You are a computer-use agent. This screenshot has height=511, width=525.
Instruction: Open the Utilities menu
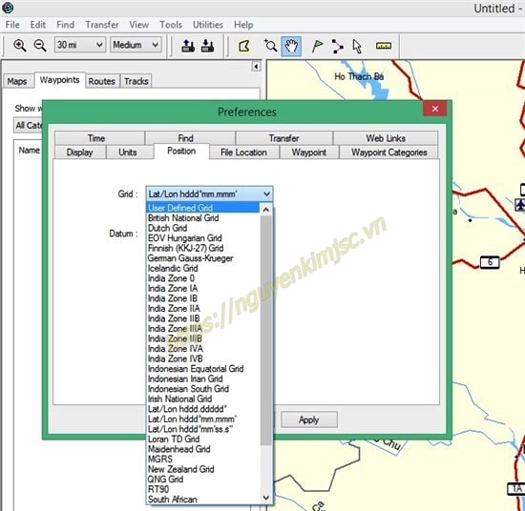point(207,25)
